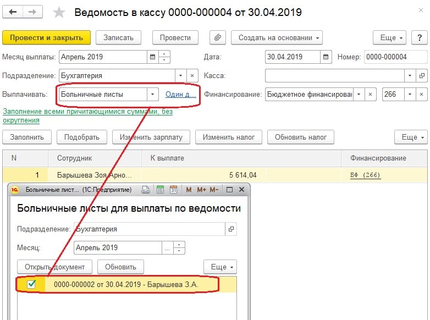This screenshot has width=430, height=320.
Task: Open calendar picker for Месяц выплаты
Action: point(152,57)
